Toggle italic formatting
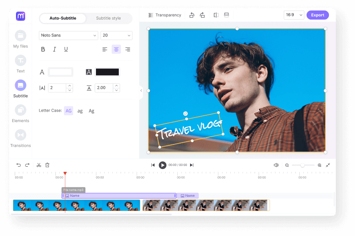This screenshot has width=355, height=236. [x=54, y=49]
